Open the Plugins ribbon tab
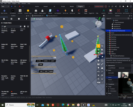 pyautogui.click(x=80, y=6)
